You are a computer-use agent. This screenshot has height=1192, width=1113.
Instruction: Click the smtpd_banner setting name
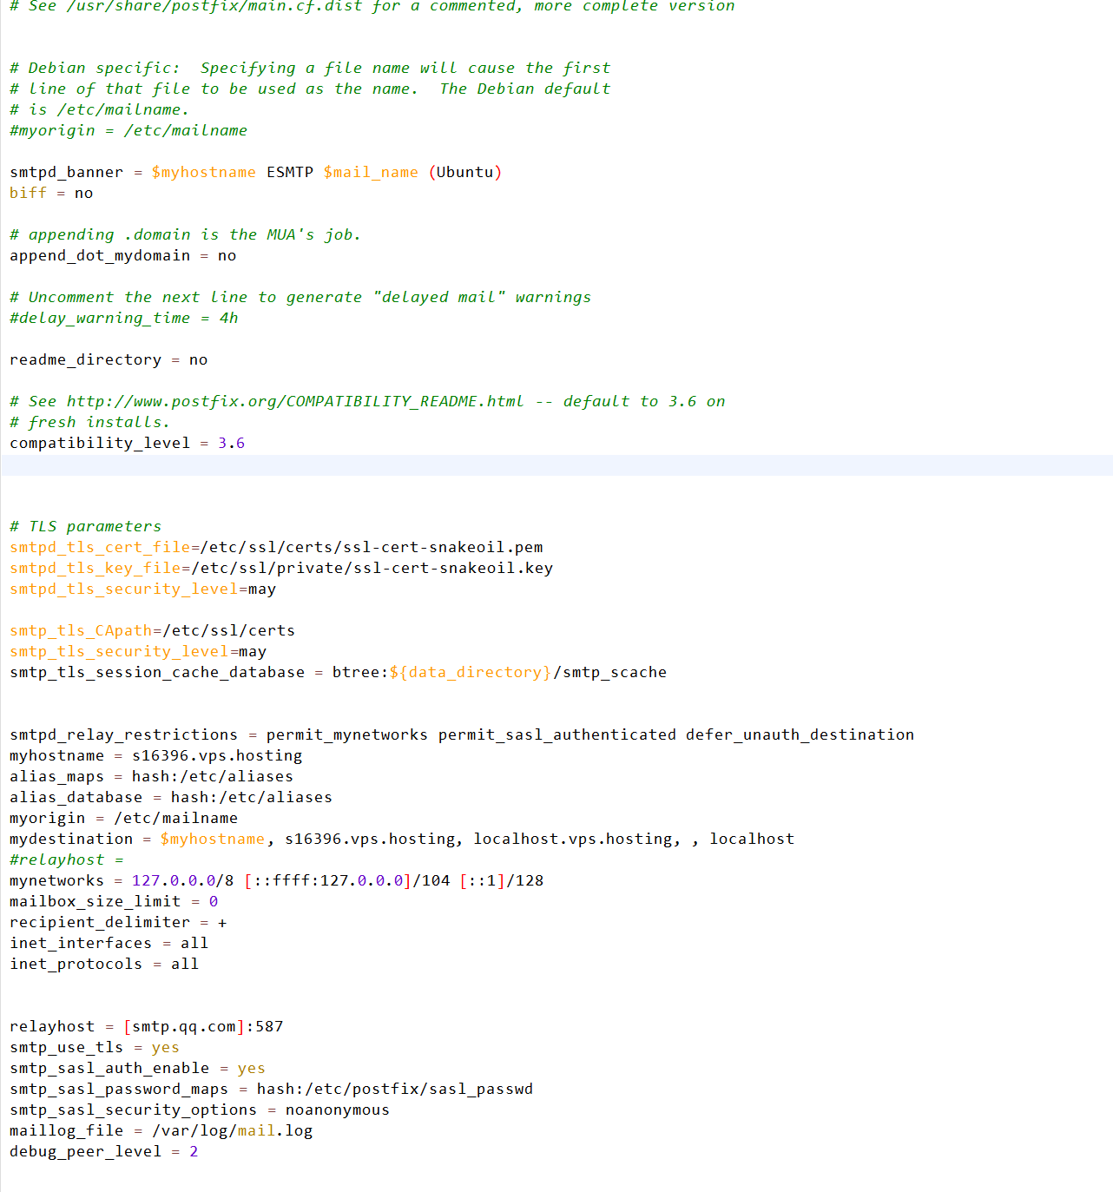pyautogui.click(x=67, y=172)
